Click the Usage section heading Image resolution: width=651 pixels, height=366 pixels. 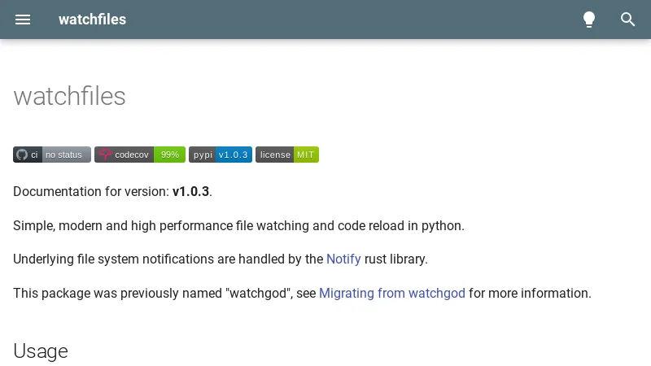[x=41, y=351]
